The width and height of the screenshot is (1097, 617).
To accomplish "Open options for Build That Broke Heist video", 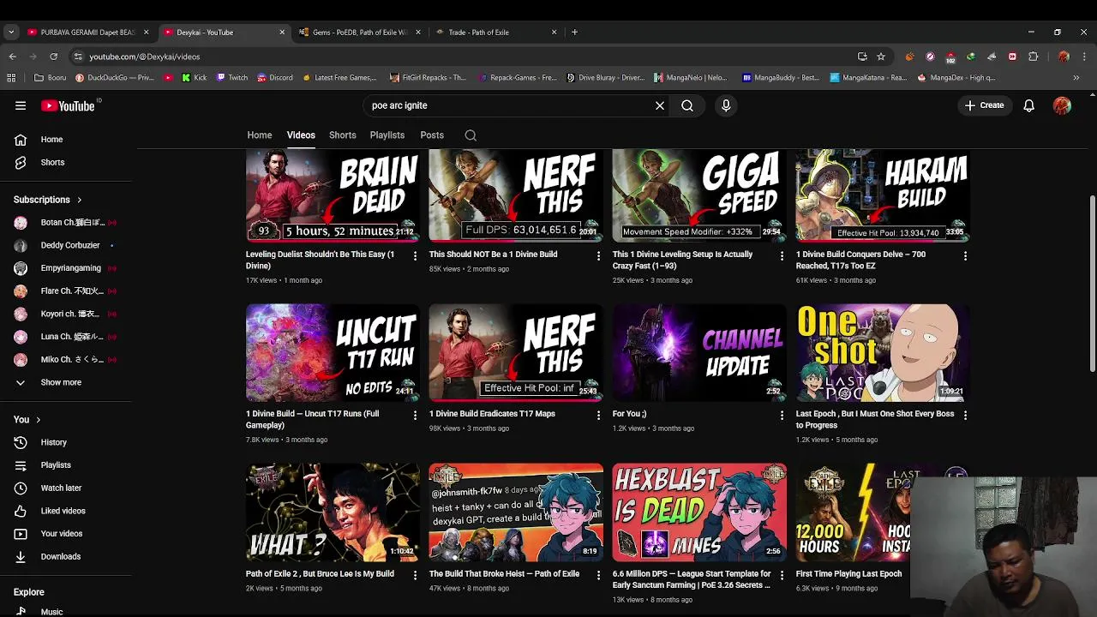I will pos(598,575).
